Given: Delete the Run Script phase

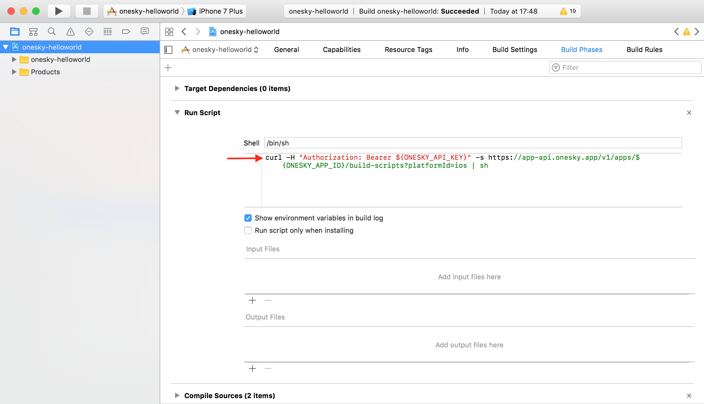Looking at the screenshot, I should point(689,113).
